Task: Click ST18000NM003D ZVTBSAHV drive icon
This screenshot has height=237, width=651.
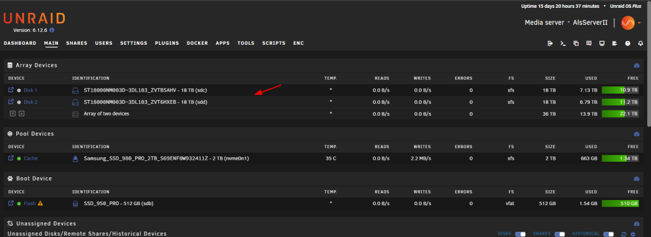Action: click(75, 90)
